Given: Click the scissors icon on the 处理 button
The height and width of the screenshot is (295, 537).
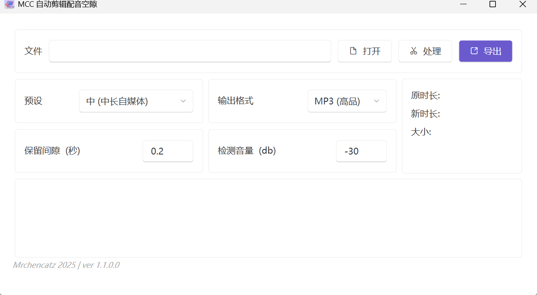Looking at the screenshot, I should 414,51.
